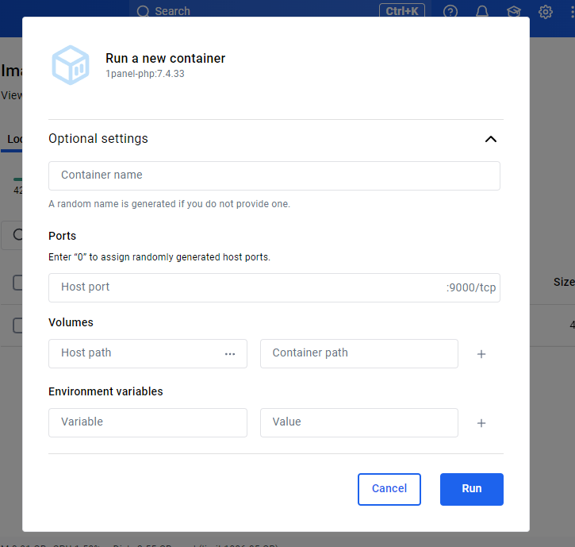Browse host path with ellipsis icon
575x547 pixels.
230,354
